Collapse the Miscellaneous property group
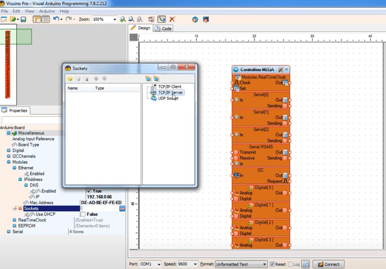The height and width of the screenshot is (269, 386). [x=9, y=133]
